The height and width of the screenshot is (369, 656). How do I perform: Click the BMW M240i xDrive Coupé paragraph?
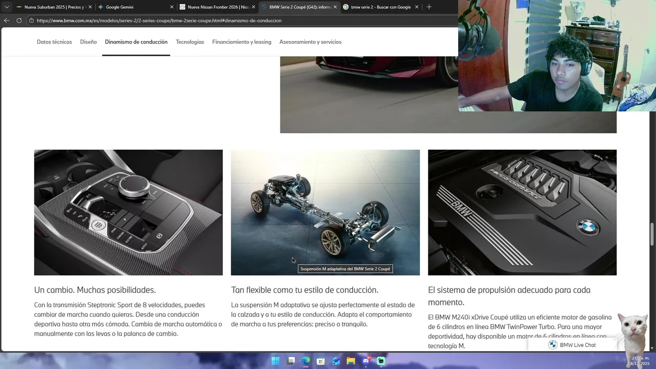tap(520, 332)
